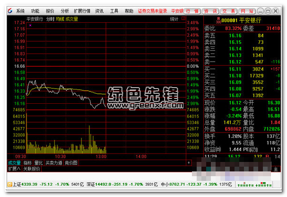Click the up-down arrows indicator in status bar
Image resolution: width=287 pixels, height=197 pixels.
click(x=254, y=185)
